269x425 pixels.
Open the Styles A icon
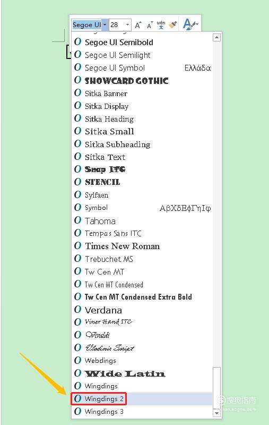pos(189,24)
